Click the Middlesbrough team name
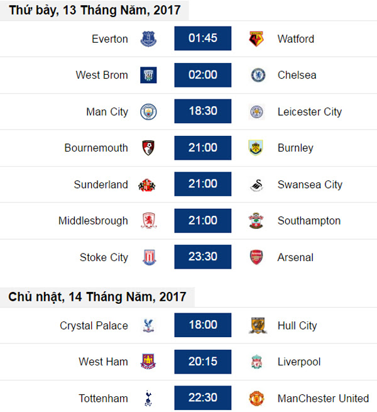The width and height of the screenshot is (377, 412). [x=93, y=221]
